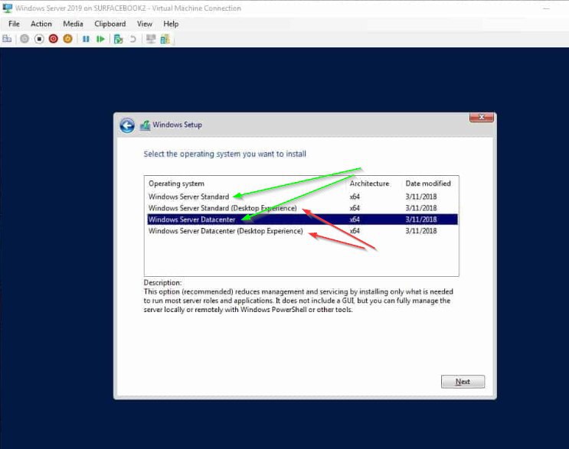Click the Operating system column header
569x449 pixels.
tap(176, 184)
